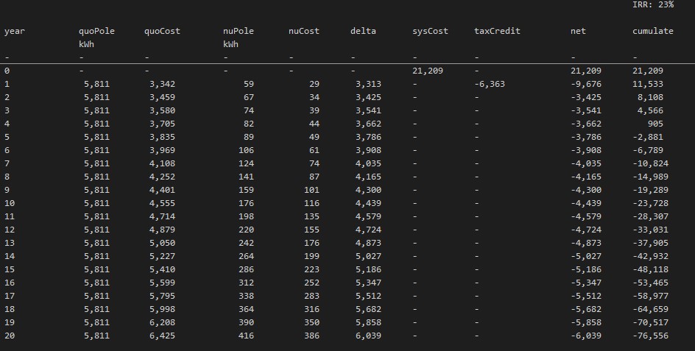Select the sysCost column header

pos(430,31)
